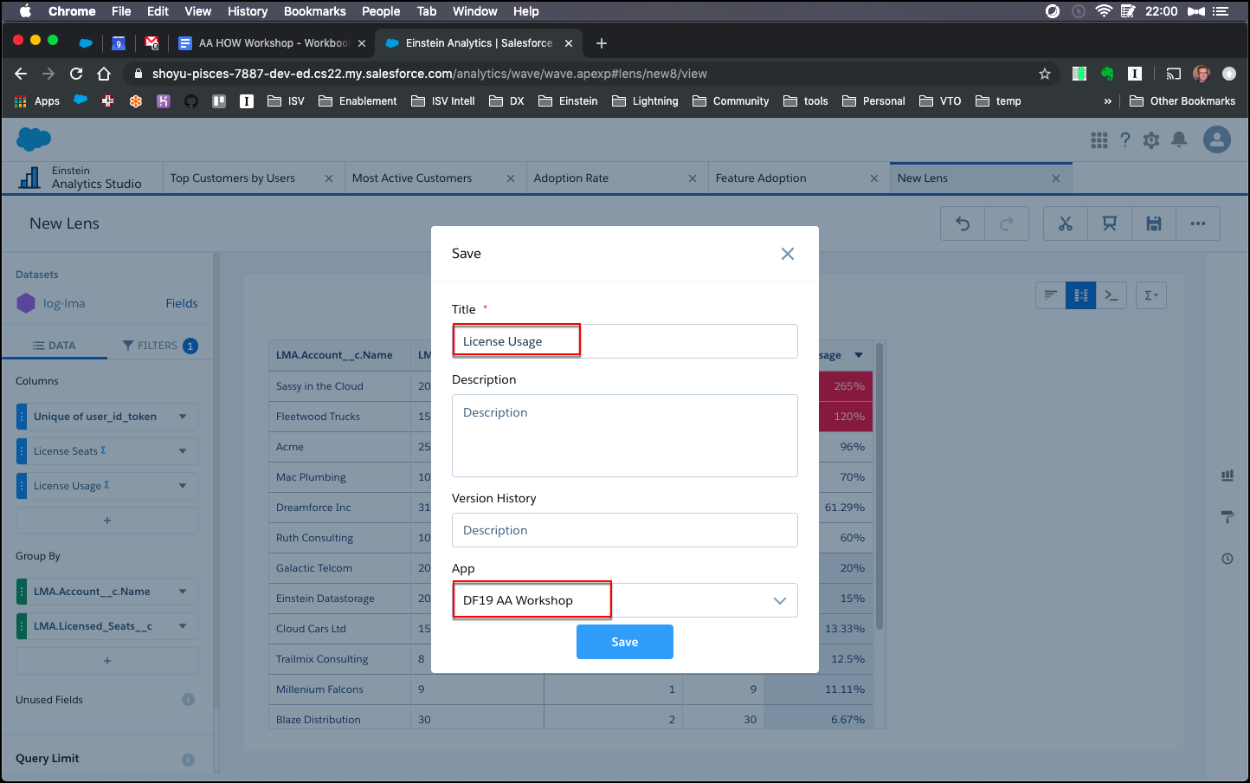Open the Einstein bookmarks folder
The image size is (1250, 783).
pos(568,101)
